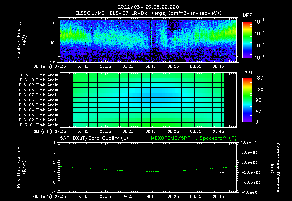This screenshot has width=292, height=201.
Task: Click the 07:45 tick under pitch angle panel
Action: (x=83, y=131)
